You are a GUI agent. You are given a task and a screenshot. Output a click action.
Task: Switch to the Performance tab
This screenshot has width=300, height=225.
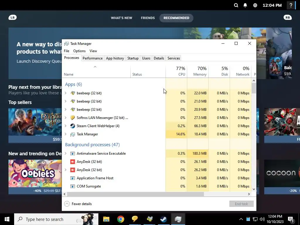tap(93, 58)
